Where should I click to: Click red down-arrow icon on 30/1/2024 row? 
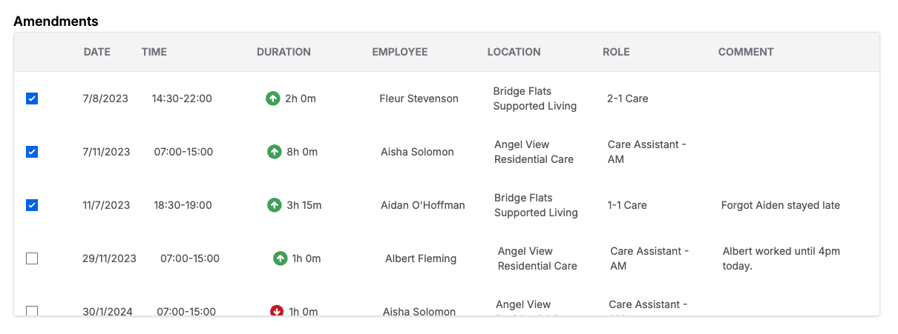(x=277, y=311)
